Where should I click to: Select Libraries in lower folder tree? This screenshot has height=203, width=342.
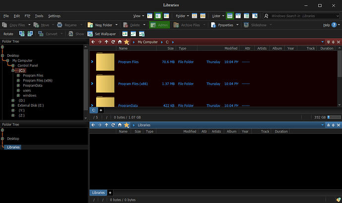tap(13, 147)
